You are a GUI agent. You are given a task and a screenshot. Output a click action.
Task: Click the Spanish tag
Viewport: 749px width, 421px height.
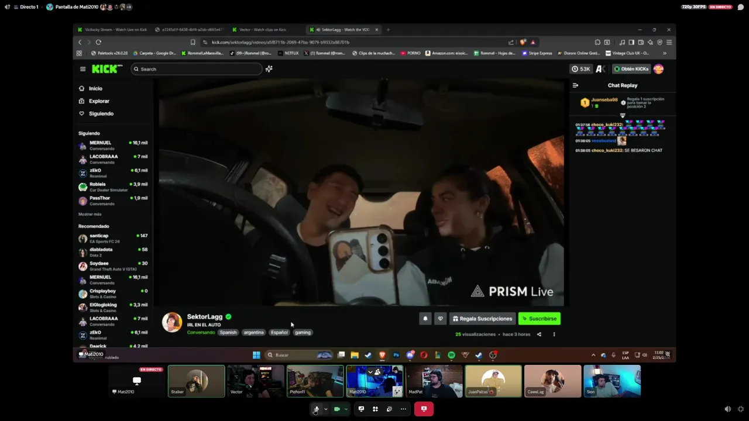tap(228, 332)
